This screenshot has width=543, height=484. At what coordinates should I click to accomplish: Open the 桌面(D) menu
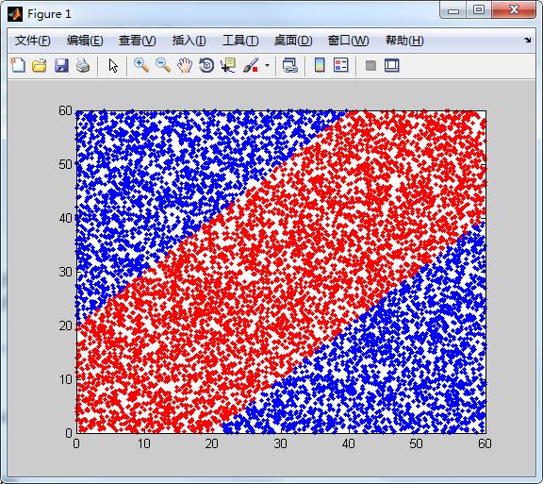coord(293,41)
